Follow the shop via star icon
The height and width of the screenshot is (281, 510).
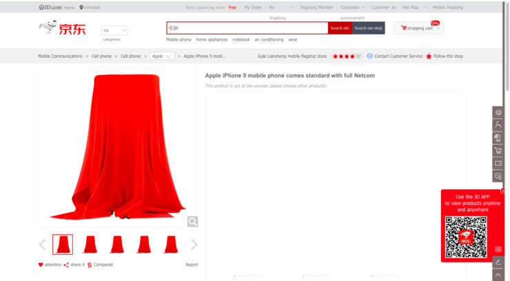pos(429,56)
